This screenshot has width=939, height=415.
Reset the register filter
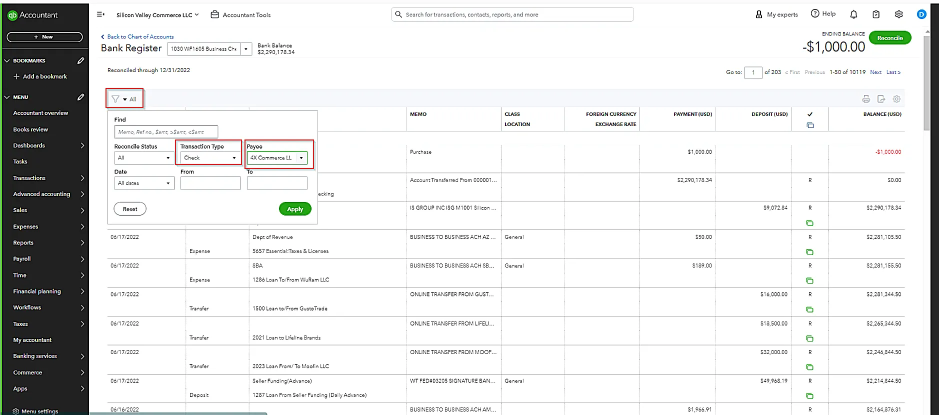130,209
